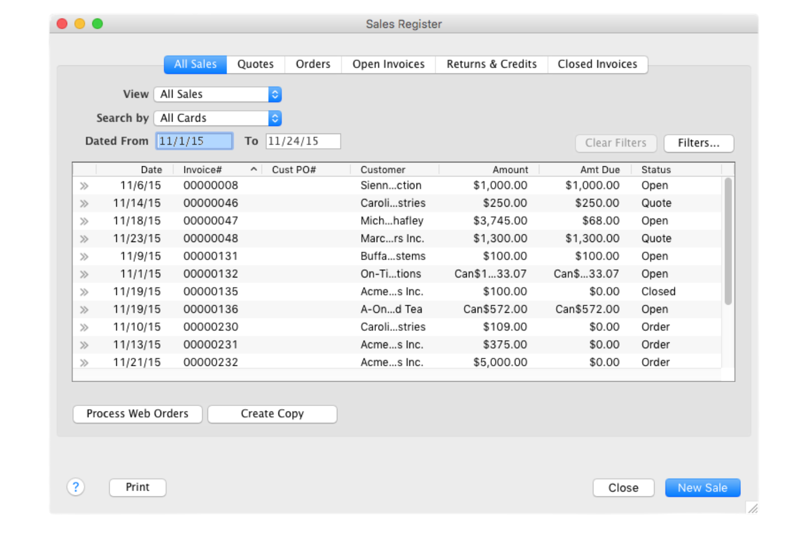
Task: Toggle the Invoice# sort arrow
Action: click(x=254, y=170)
